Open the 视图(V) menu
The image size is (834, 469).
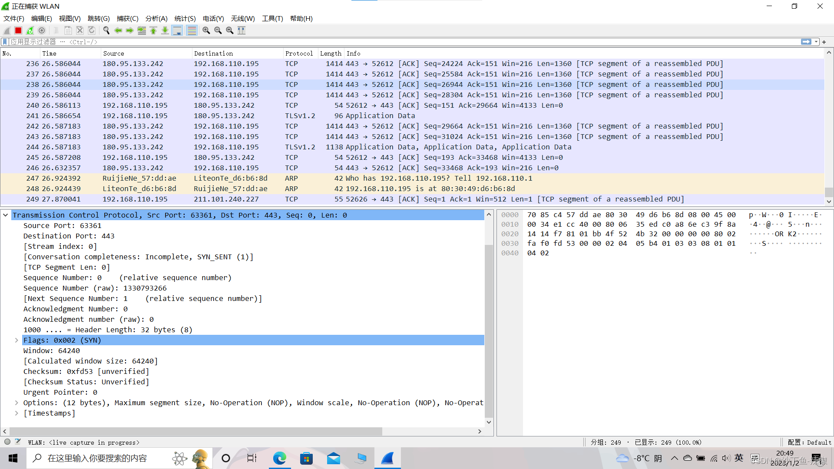point(70,18)
